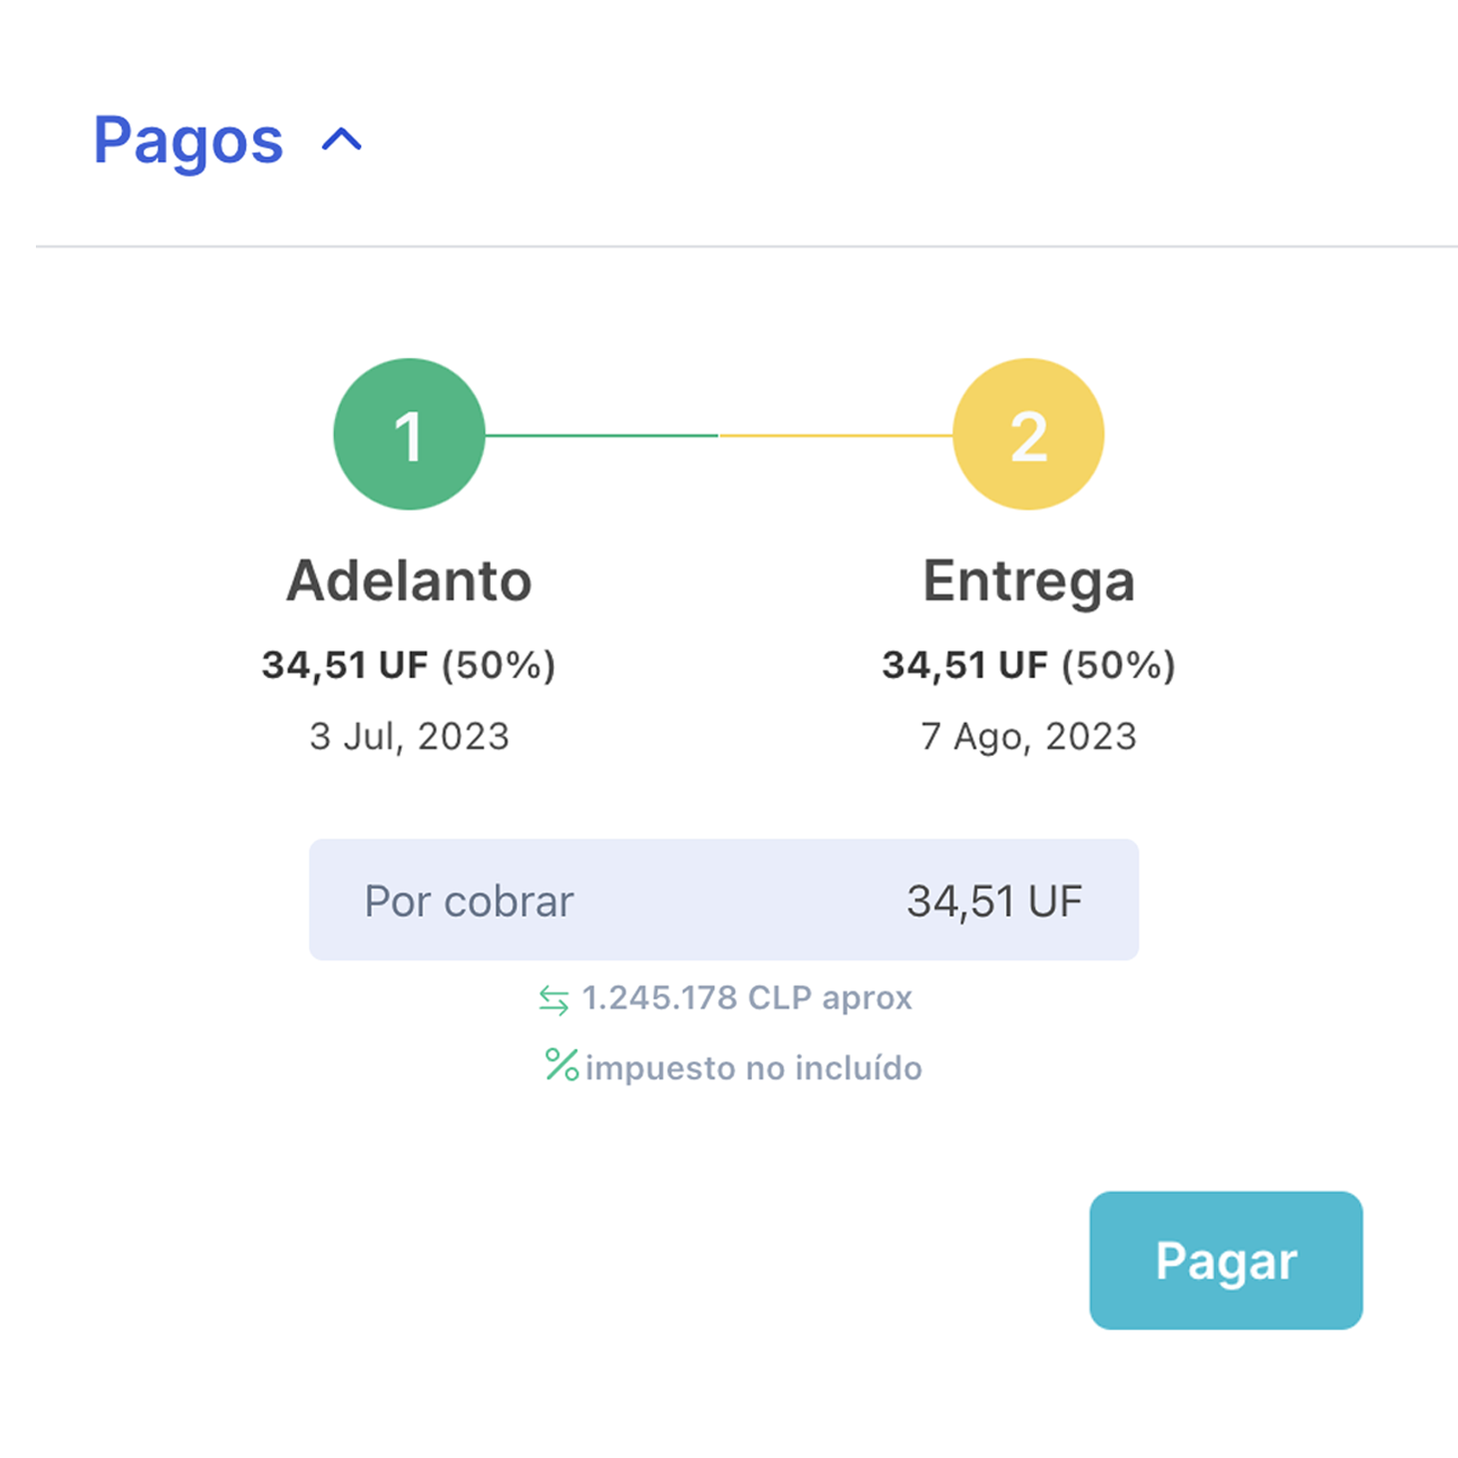Click the green percent tax icon

[x=561, y=1065]
